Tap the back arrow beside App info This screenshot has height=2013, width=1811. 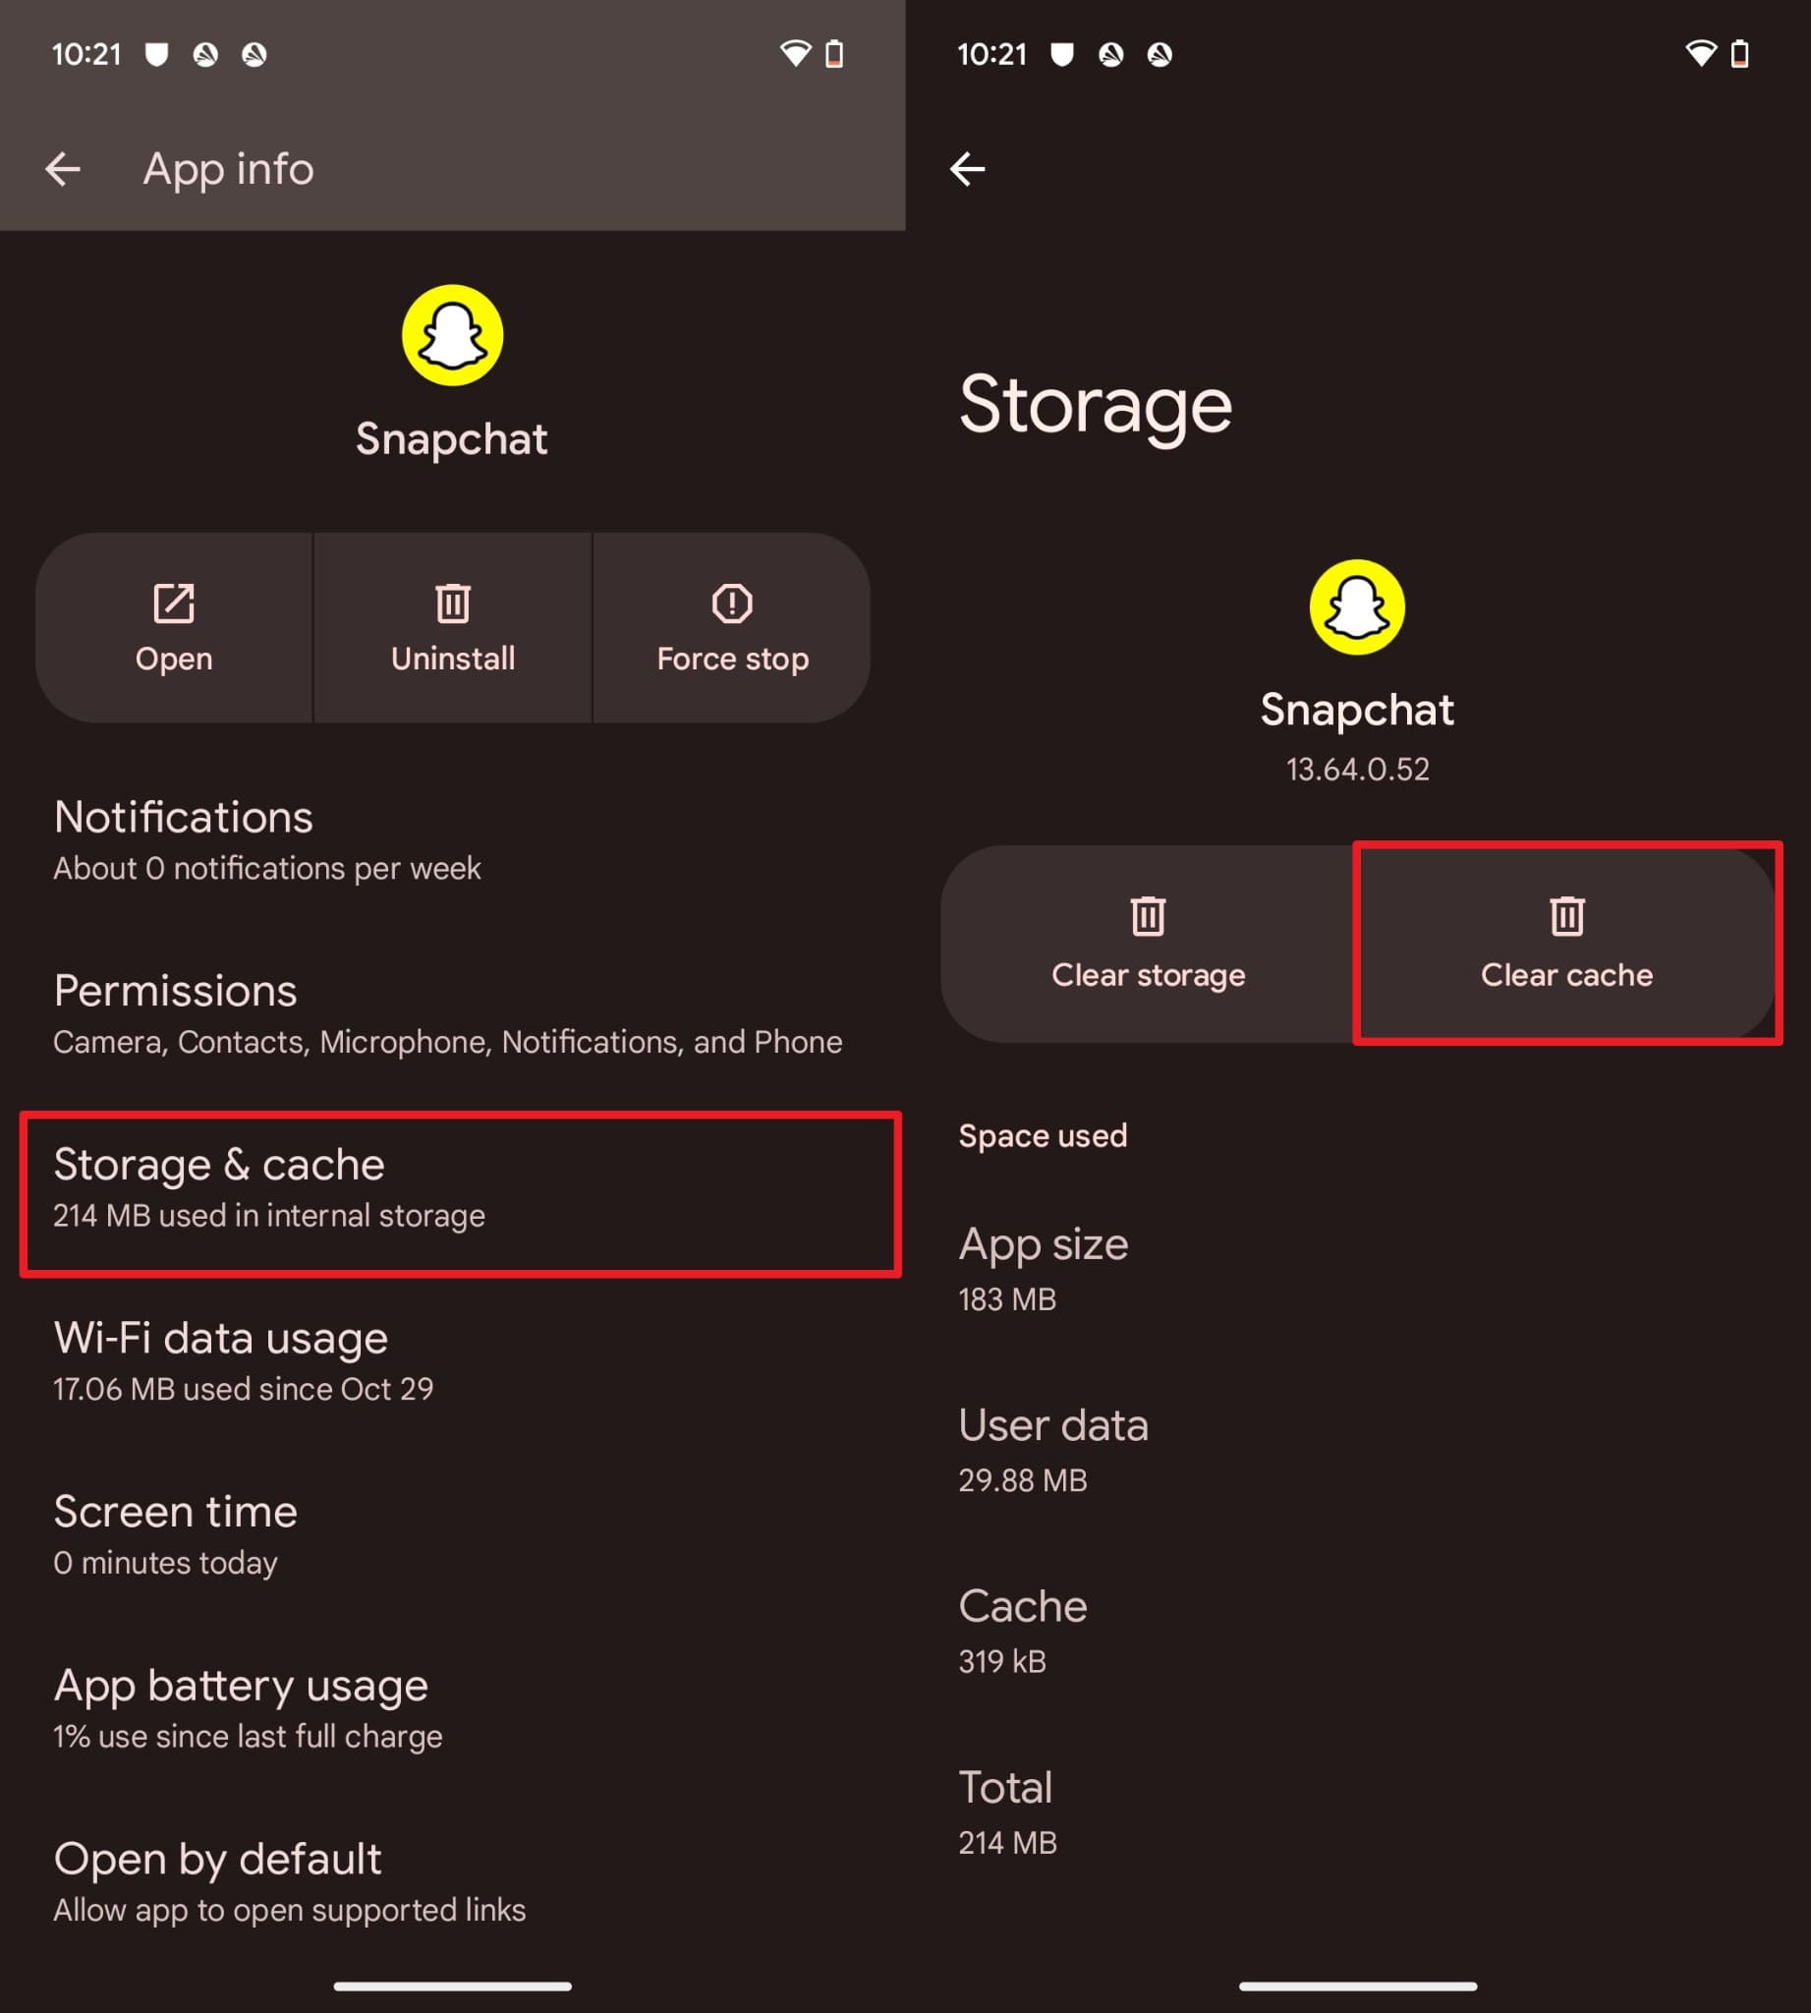coord(63,169)
